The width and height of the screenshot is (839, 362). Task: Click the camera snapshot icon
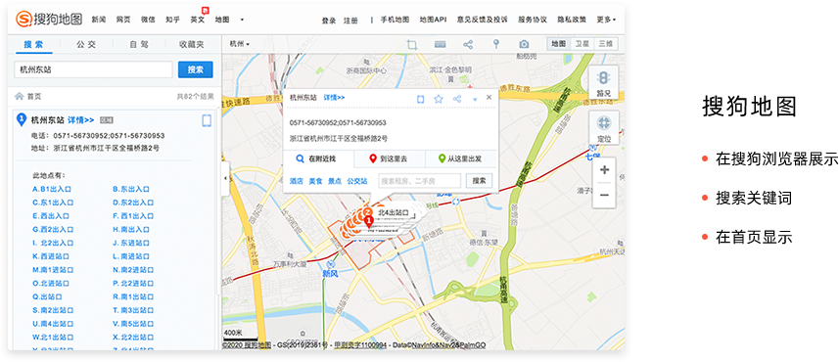525,44
